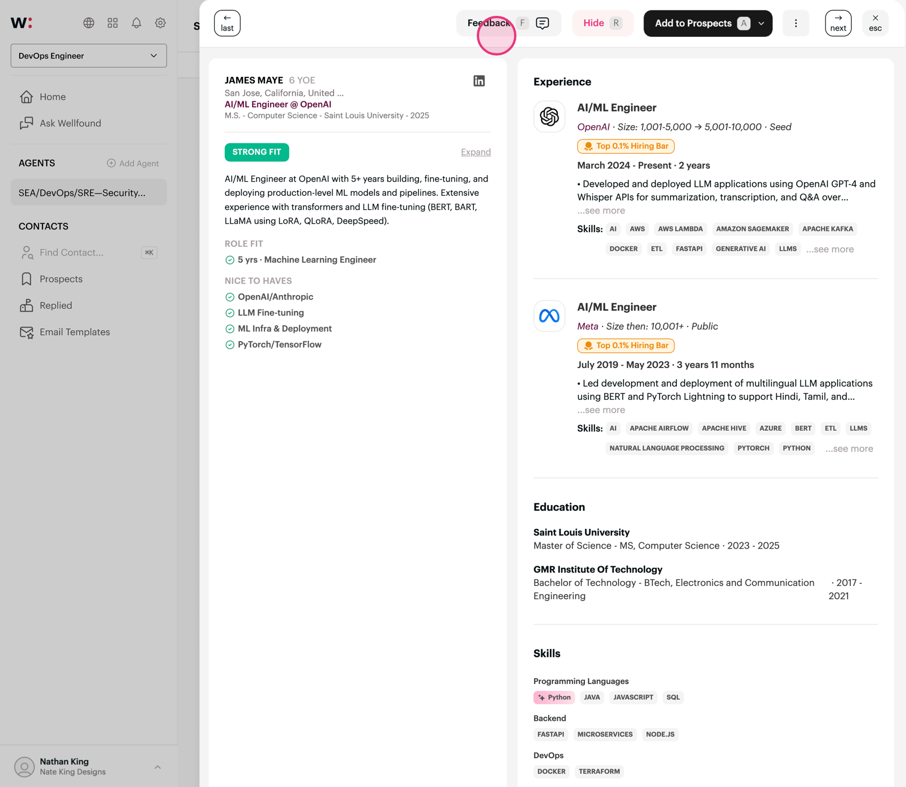Click the Meta company logo
Image resolution: width=906 pixels, height=787 pixels.
click(x=549, y=316)
